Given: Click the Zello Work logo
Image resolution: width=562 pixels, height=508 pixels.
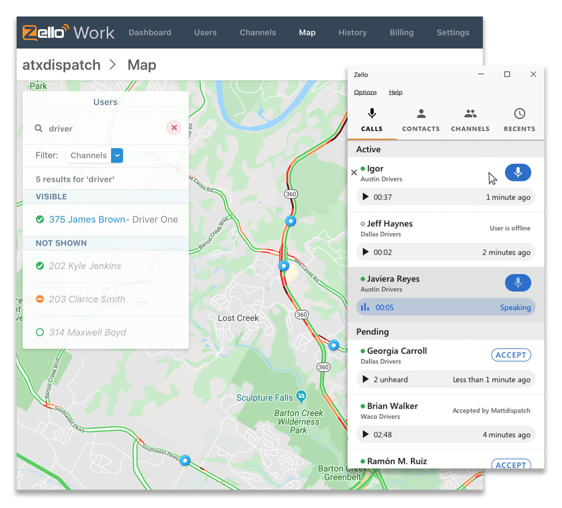Looking at the screenshot, I should click(68, 33).
